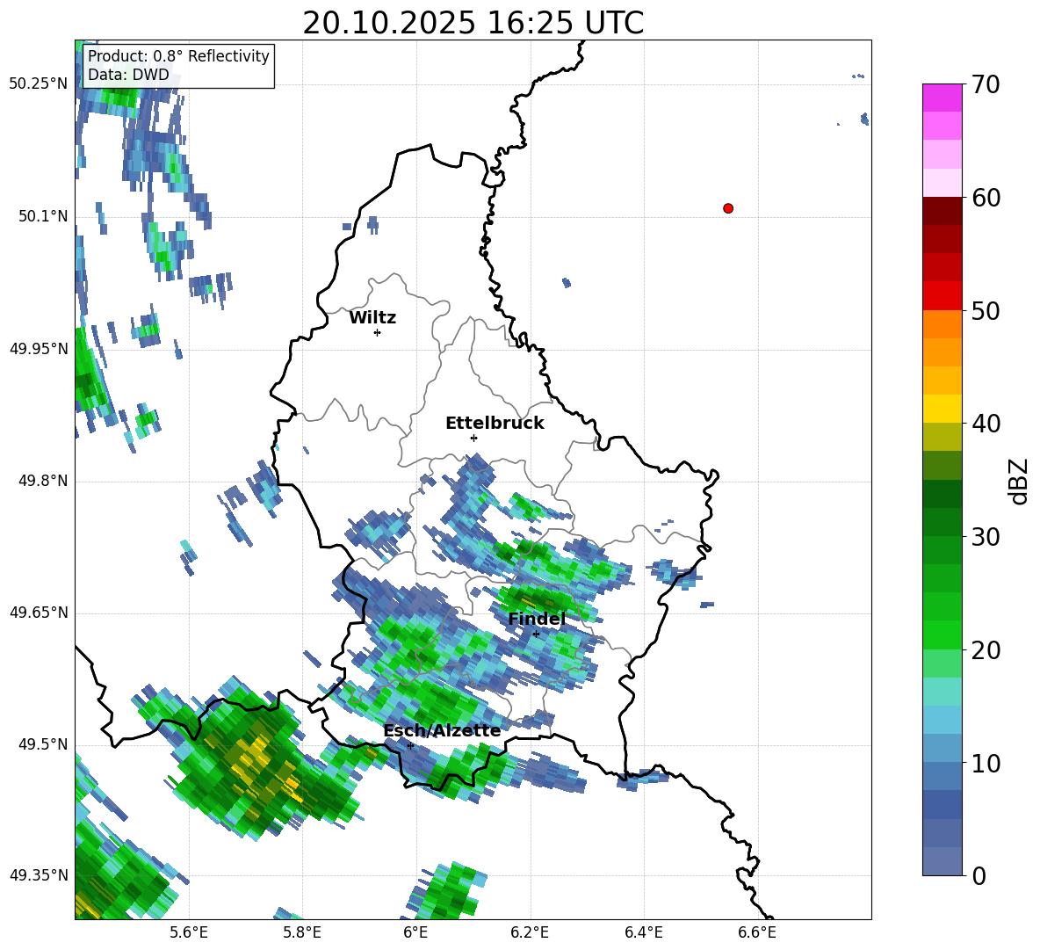Click the 5.8°E longitude label
This screenshot has width=1040, height=950.
click(302, 932)
